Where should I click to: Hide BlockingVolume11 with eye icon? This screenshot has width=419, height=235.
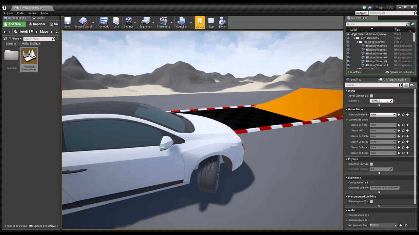[x=348, y=65]
